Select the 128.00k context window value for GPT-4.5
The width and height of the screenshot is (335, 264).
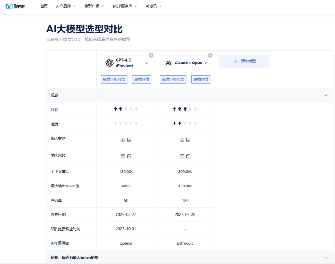click(x=126, y=171)
